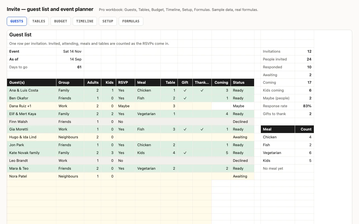Click the Guest list heading
Screen dimensions: 359x224
pyautogui.click(x=20, y=35)
